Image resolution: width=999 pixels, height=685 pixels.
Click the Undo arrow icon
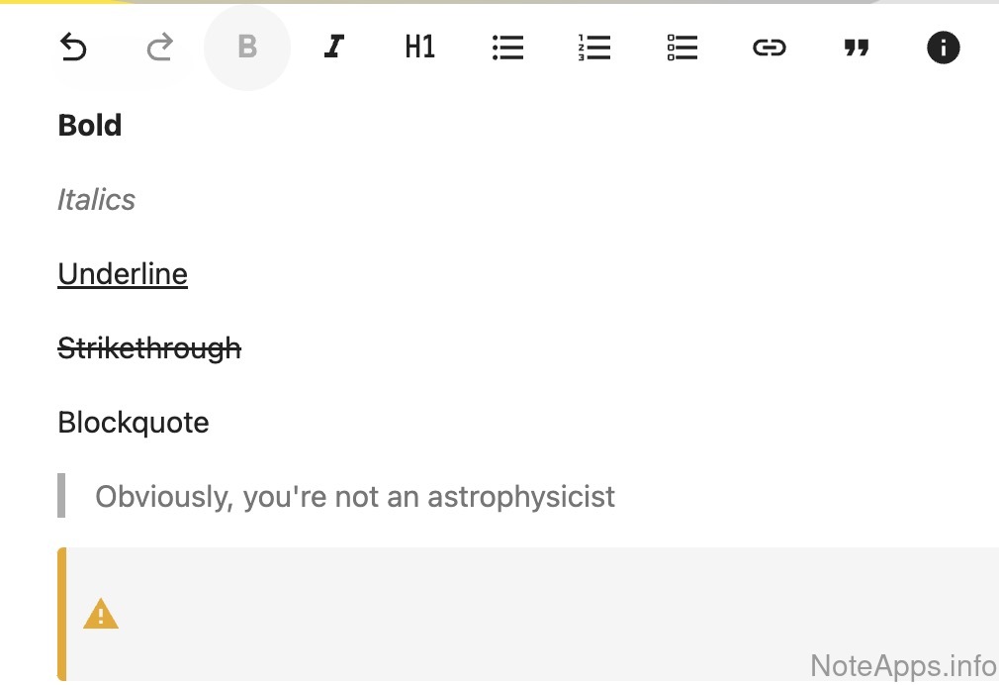coord(73,48)
